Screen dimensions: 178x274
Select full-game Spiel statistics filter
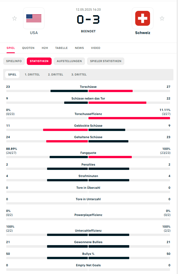12,75
